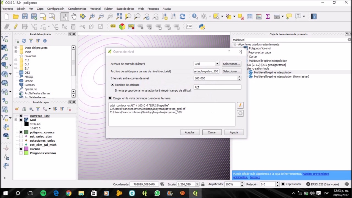
Task: Collapse the Grid layer in layers panel
Action: [16, 120]
